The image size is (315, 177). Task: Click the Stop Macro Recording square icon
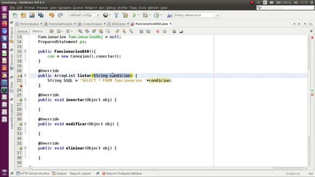pos(164,31)
